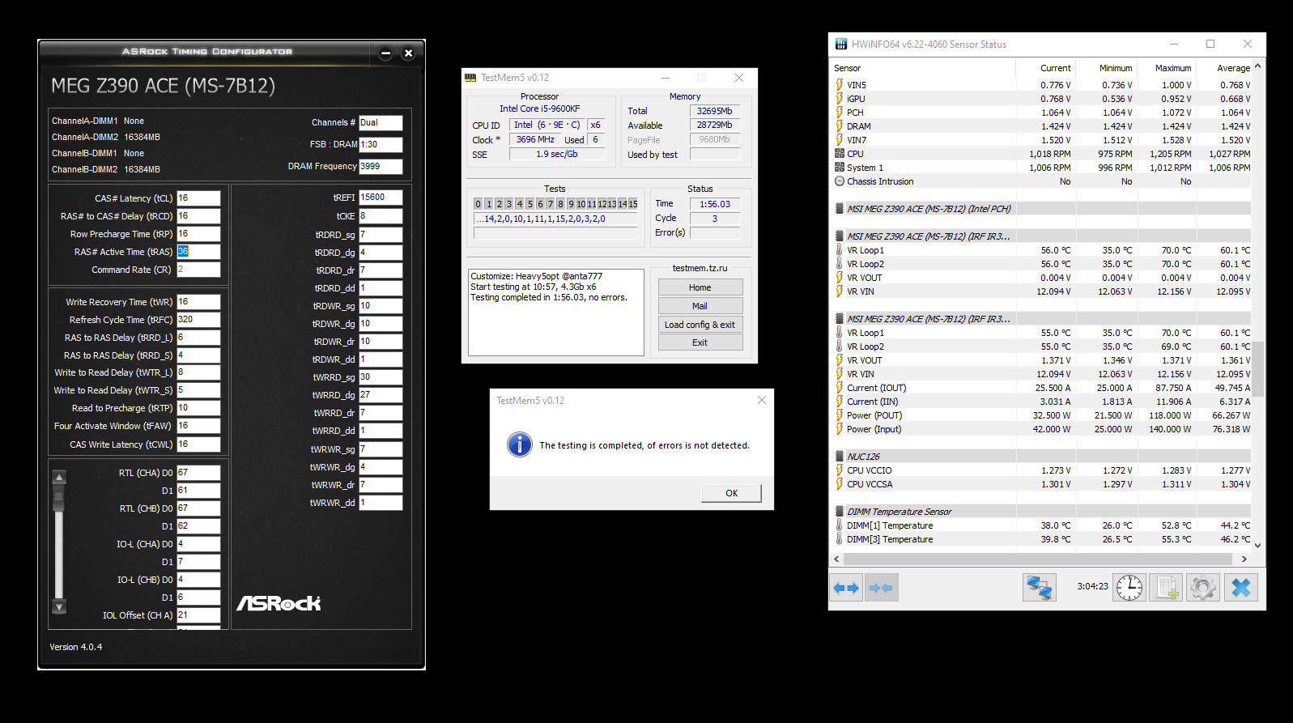
Task: Click the chip icon beside DIMM Temperature Sensor
Action: (x=840, y=512)
